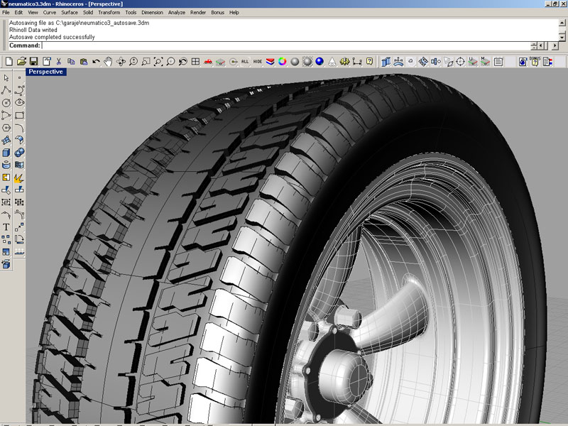This screenshot has height=426, width=568.
Task: Open the Bonus menu
Action: (218, 12)
